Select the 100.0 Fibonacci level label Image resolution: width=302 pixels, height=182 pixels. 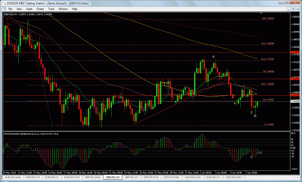pyautogui.click(x=268, y=19)
